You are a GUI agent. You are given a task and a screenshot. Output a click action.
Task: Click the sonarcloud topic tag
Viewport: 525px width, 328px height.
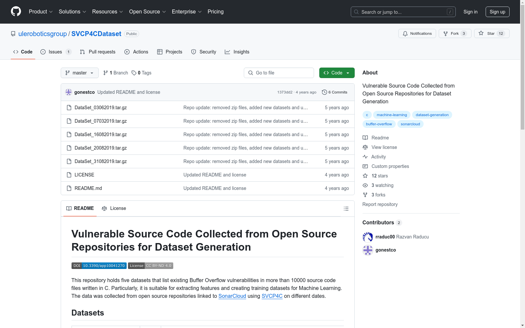tap(410, 124)
